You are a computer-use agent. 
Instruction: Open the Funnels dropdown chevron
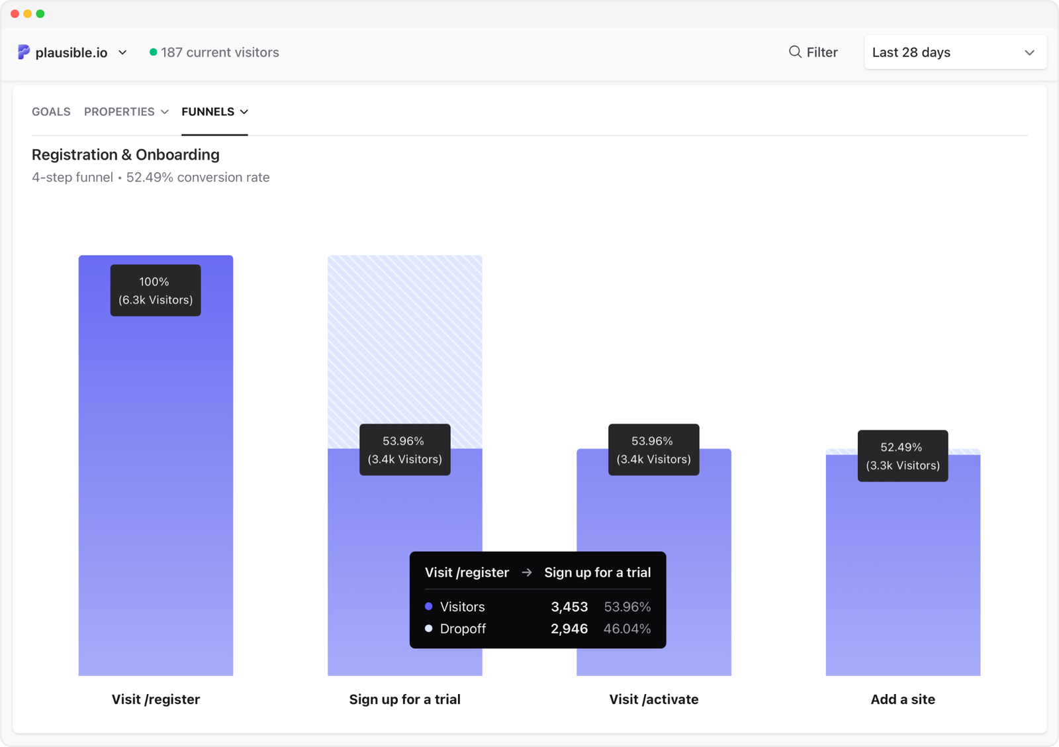click(244, 112)
